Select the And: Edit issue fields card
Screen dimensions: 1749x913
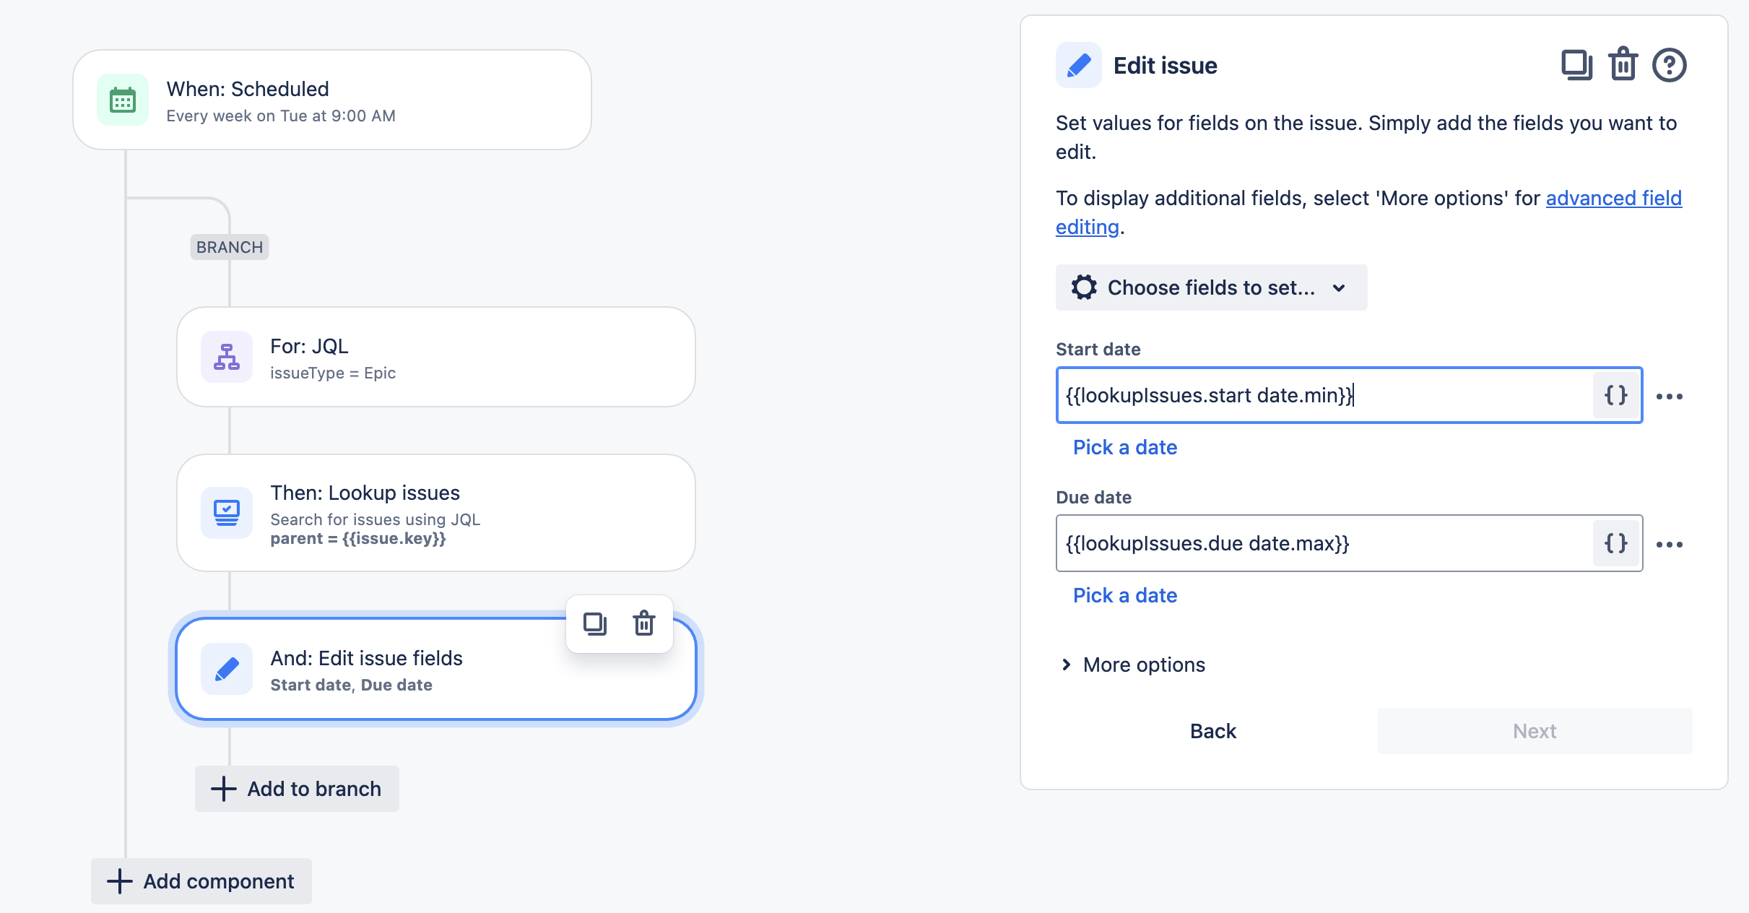436,670
